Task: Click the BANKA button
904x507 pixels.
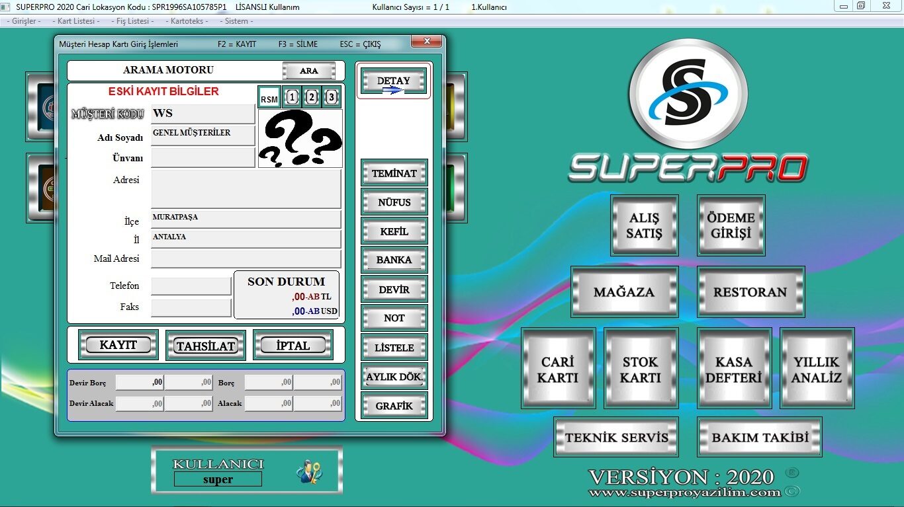Action: click(394, 260)
